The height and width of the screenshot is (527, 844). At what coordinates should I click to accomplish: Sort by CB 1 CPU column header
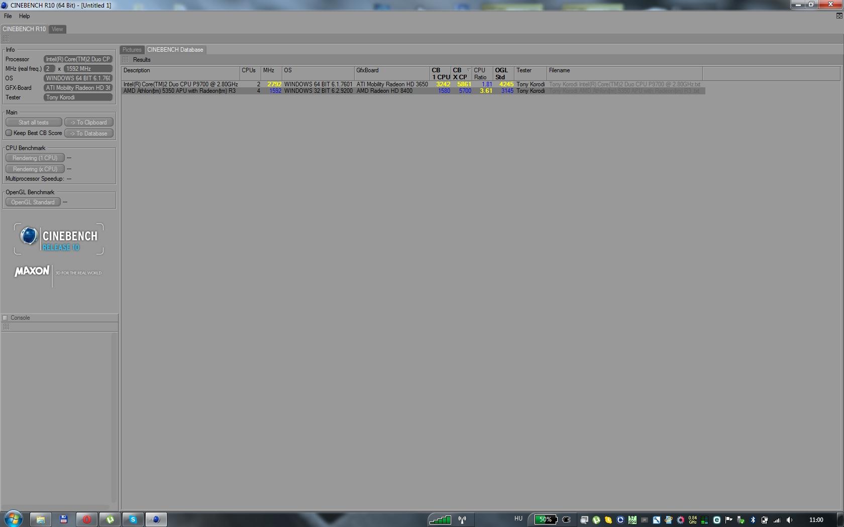coord(440,73)
